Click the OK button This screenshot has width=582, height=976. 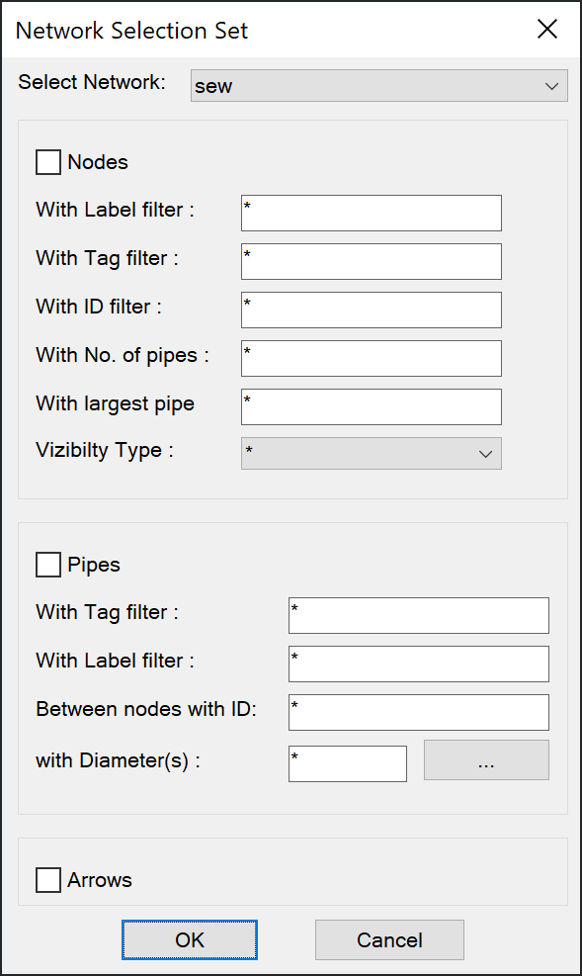pyautogui.click(x=190, y=939)
